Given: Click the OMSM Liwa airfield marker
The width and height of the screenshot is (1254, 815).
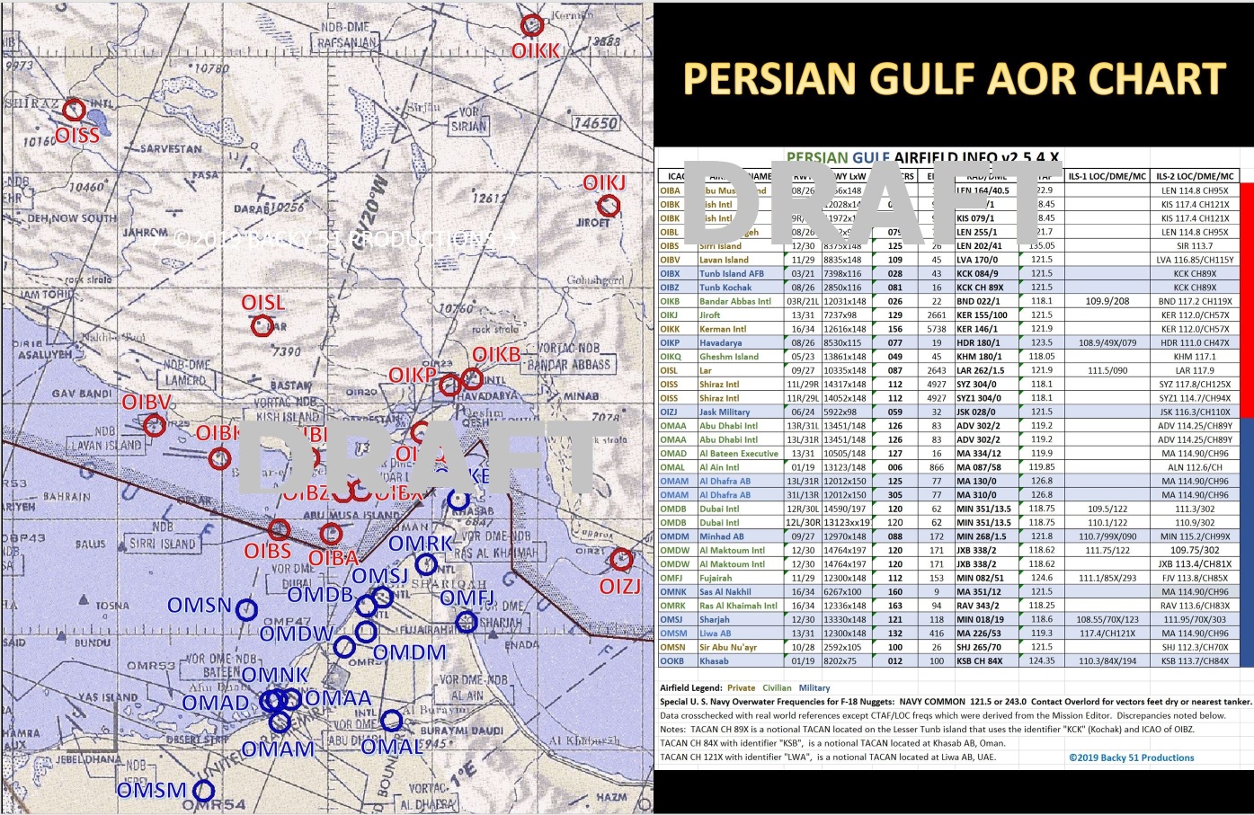Looking at the screenshot, I should [x=204, y=791].
